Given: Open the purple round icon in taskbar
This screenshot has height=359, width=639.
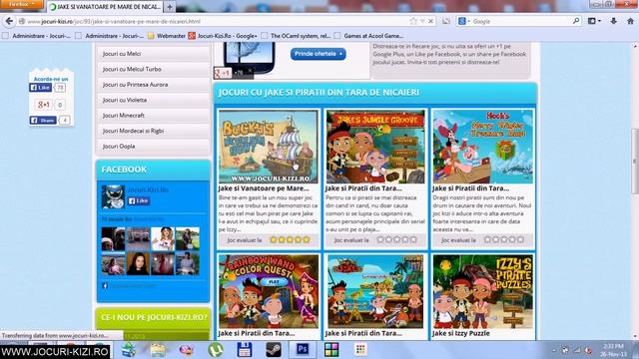Looking at the screenshot, I should click(x=187, y=350).
